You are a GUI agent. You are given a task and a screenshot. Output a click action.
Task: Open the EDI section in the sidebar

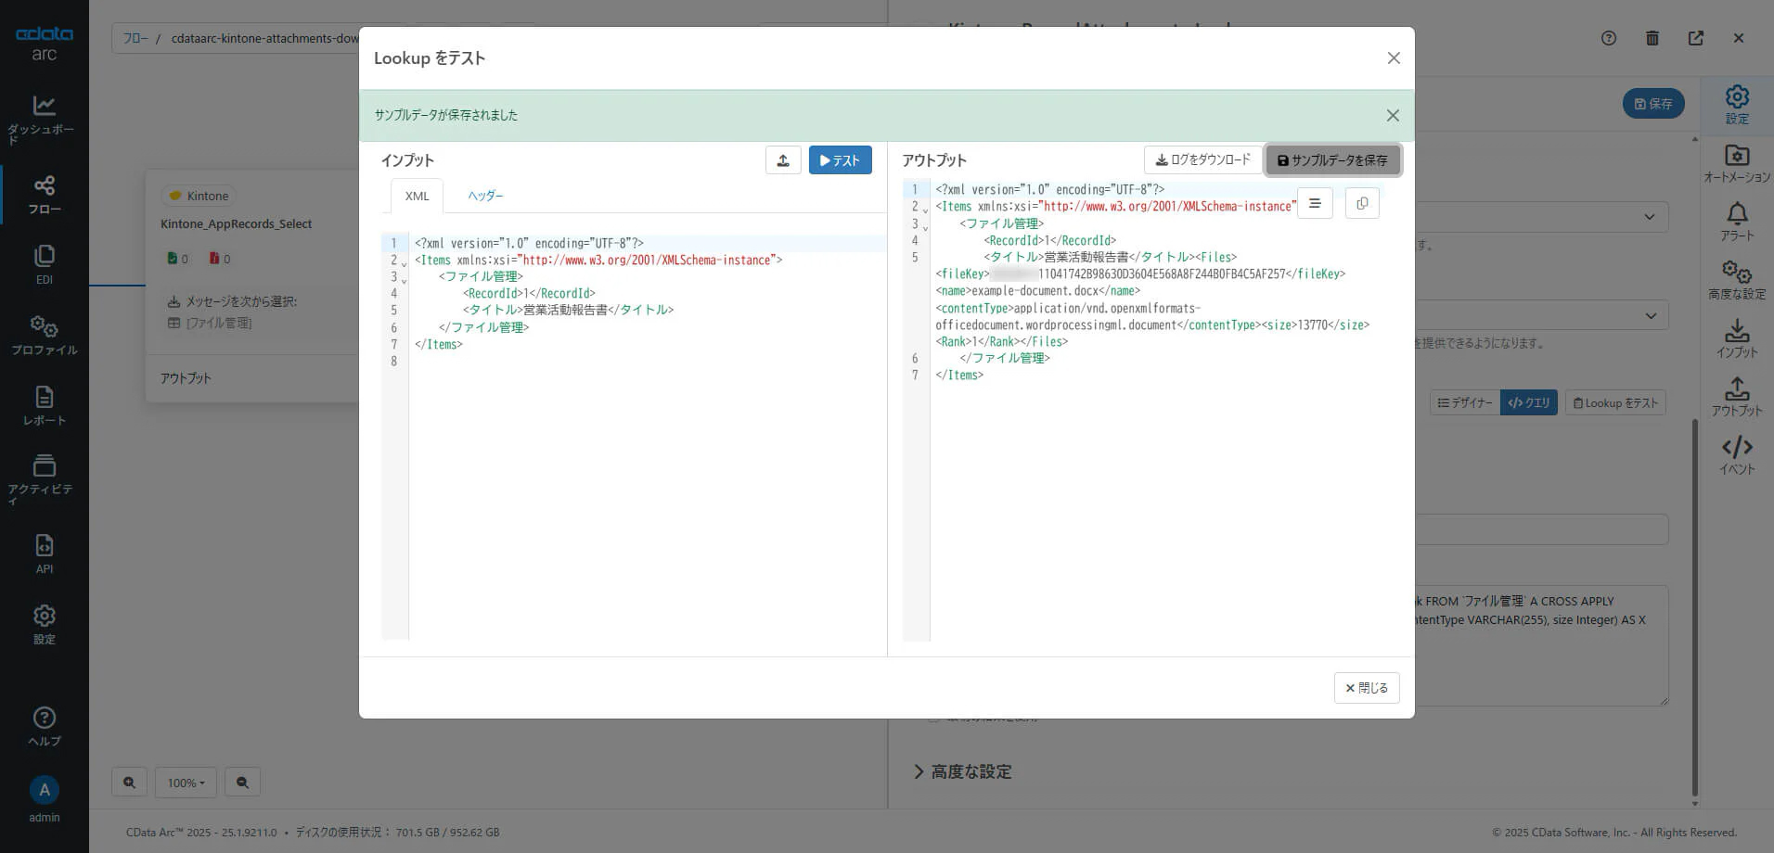pos(44,263)
